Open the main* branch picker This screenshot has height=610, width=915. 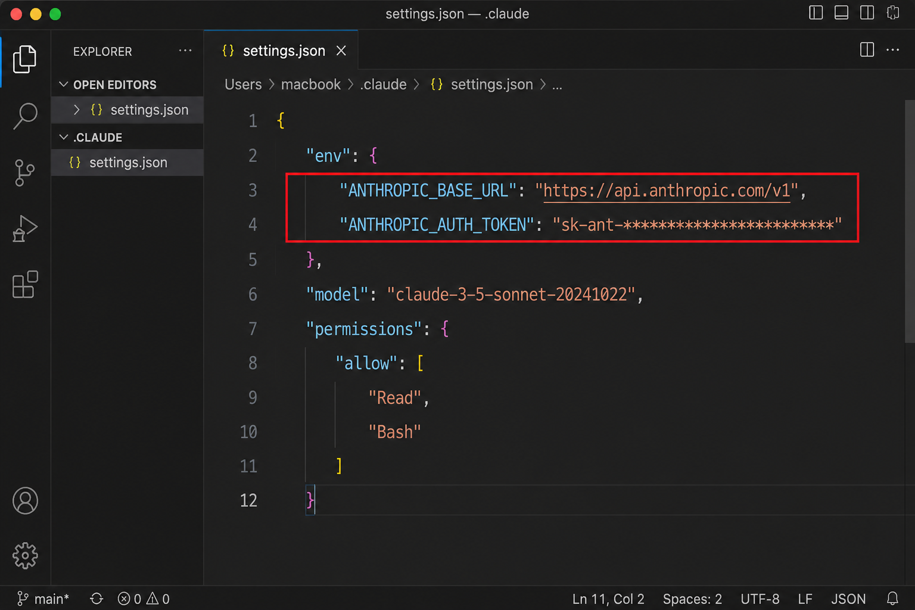click(43, 599)
